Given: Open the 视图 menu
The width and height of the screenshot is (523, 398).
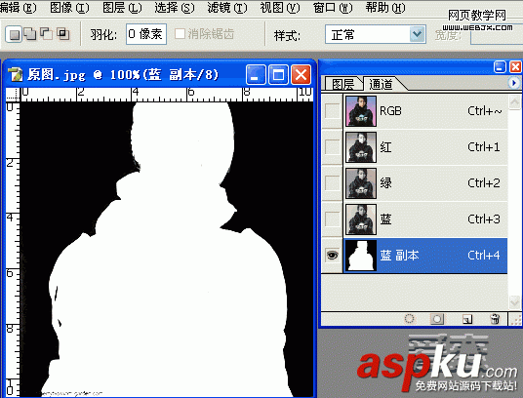Looking at the screenshot, I should tap(280, 8).
